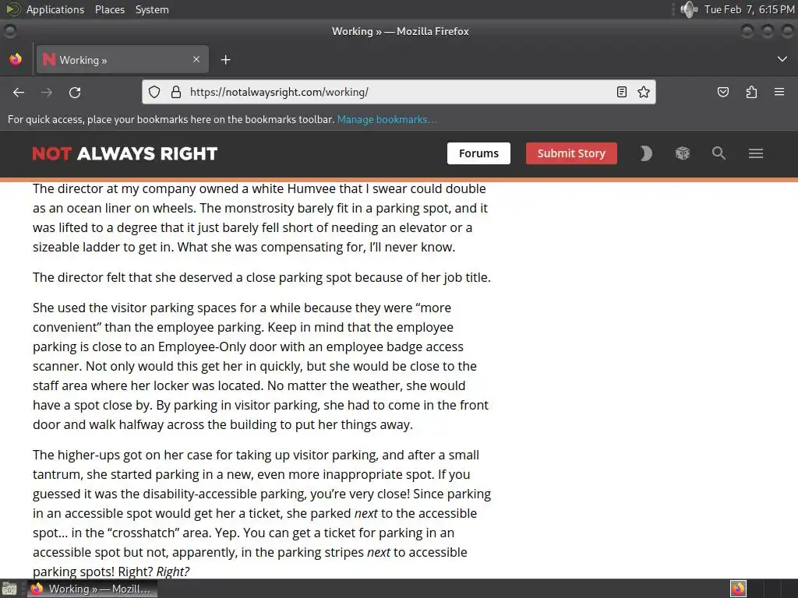Open Manage bookmarks link
Image resolution: width=798 pixels, height=598 pixels.
pyautogui.click(x=387, y=119)
